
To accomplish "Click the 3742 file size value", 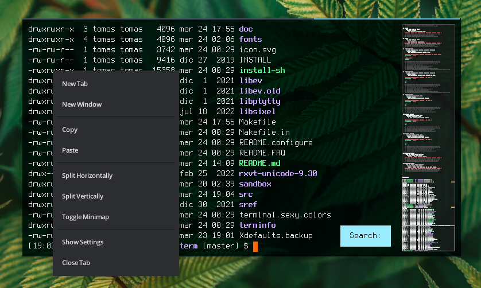I will tap(166, 50).
